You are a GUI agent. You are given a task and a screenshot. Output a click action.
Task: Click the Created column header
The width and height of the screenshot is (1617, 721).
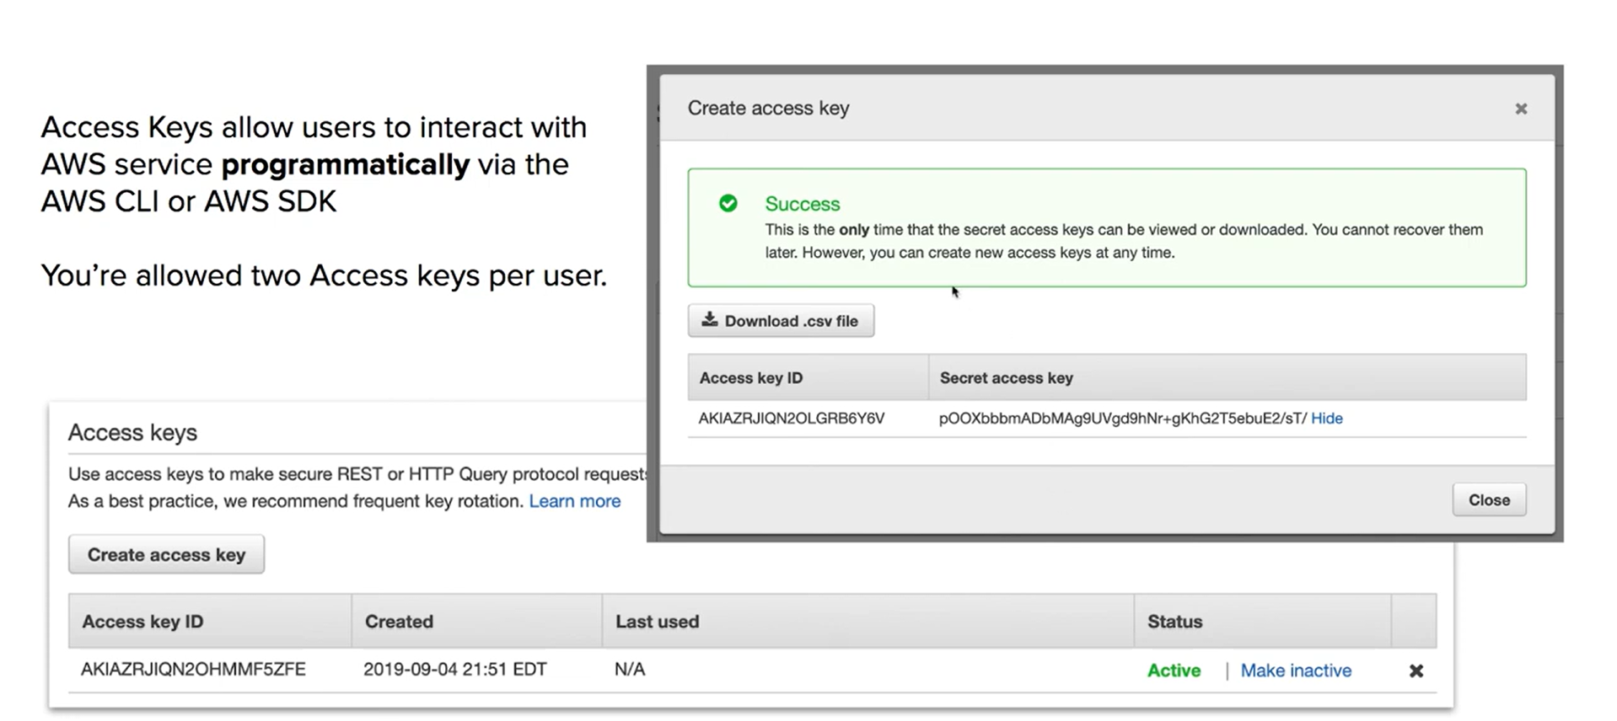point(476,622)
